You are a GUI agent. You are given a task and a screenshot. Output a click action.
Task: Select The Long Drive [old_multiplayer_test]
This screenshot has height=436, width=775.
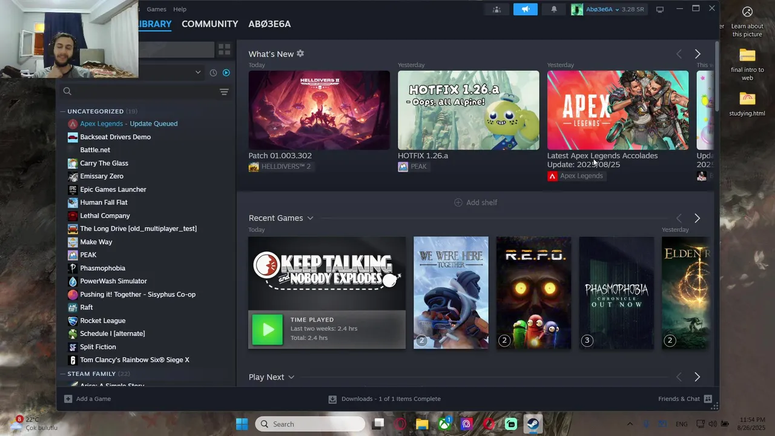(x=138, y=229)
